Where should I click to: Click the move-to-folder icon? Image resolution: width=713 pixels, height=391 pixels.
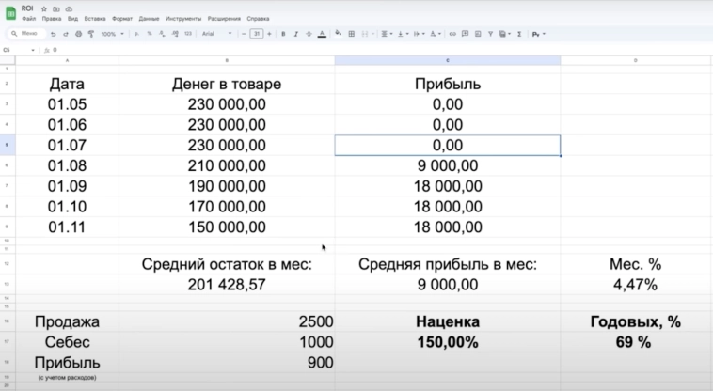56,9
